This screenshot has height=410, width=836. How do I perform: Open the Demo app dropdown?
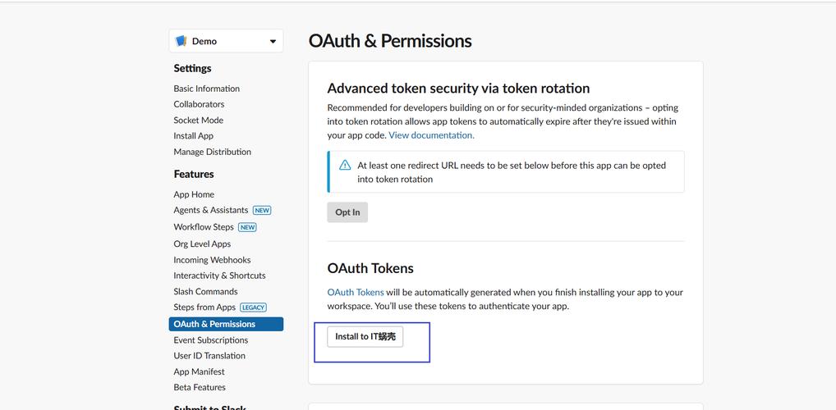click(x=226, y=41)
